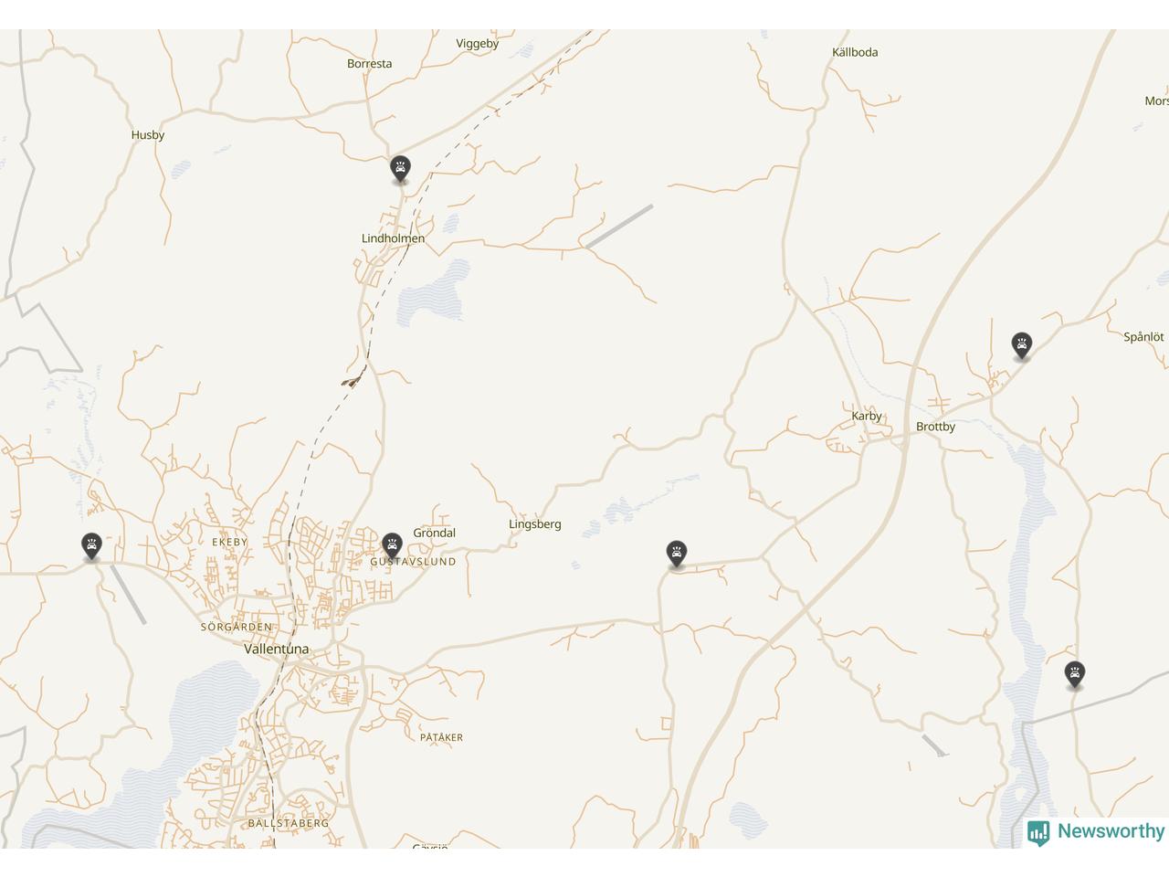Select the Borresta place label
The height and width of the screenshot is (877, 1169).
point(370,64)
